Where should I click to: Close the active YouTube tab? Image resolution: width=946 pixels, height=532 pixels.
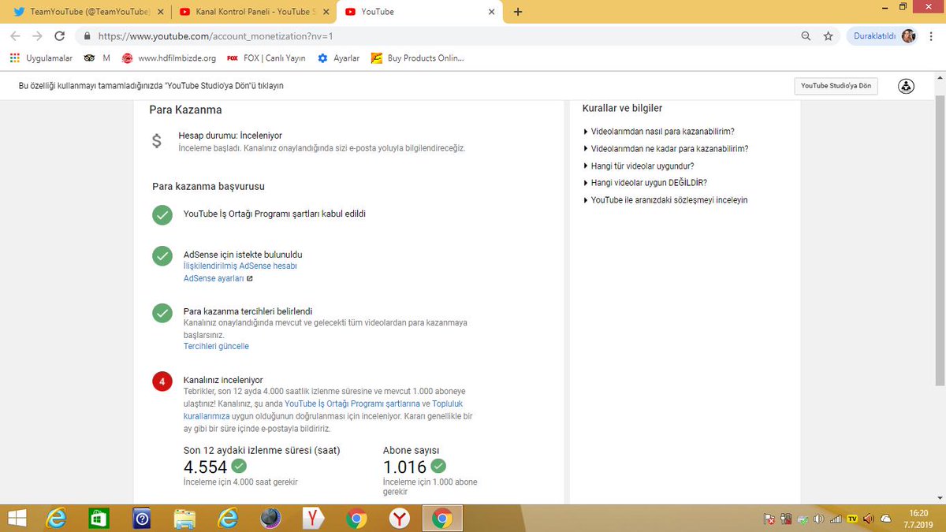click(x=491, y=12)
